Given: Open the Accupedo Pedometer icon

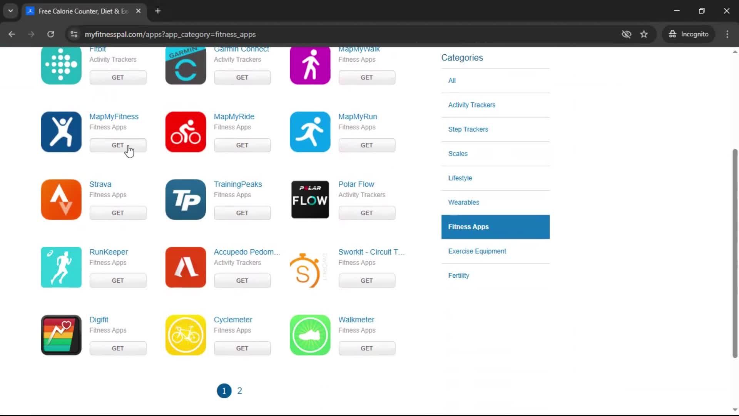Looking at the screenshot, I should pyautogui.click(x=186, y=267).
